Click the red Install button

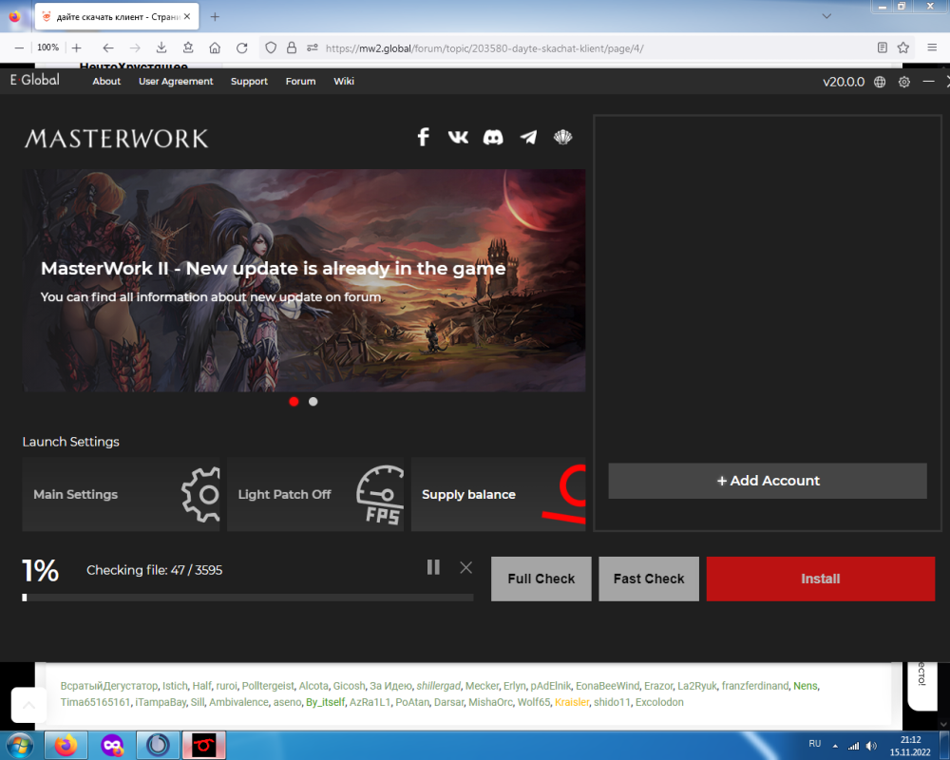820,579
